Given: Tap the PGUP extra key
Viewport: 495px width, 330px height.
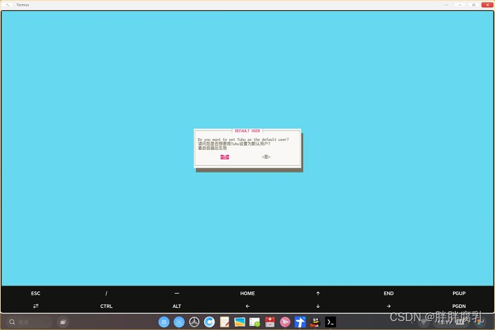Looking at the screenshot, I should tap(459, 294).
